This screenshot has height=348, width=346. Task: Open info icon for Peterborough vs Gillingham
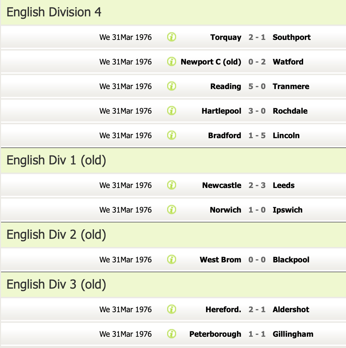[x=172, y=334]
